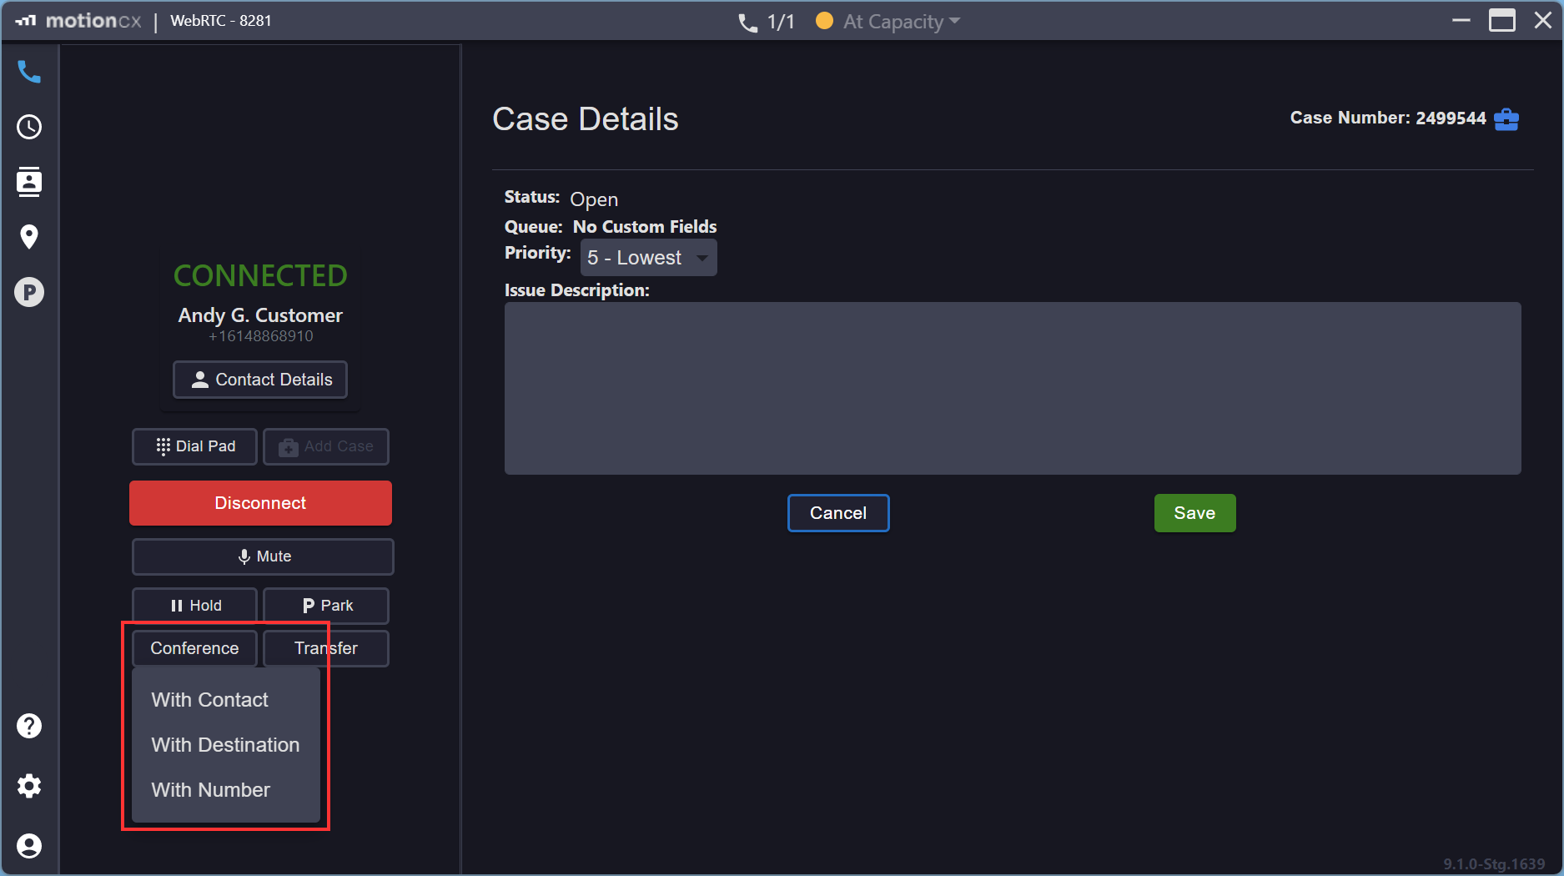Viewport: 1564px width, 876px height.
Task: Maximize the motioncx window
Action: (x=1501, y=20)
